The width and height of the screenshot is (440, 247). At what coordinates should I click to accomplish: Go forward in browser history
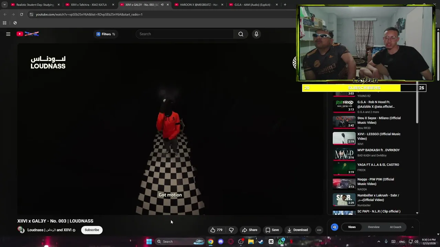coord(13,14)
